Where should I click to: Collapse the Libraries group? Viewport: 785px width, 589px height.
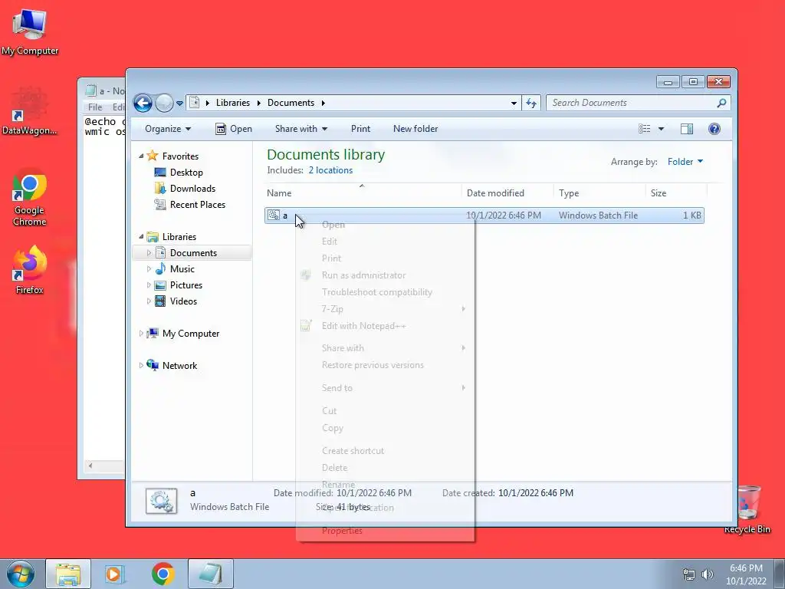coord(141,236)
